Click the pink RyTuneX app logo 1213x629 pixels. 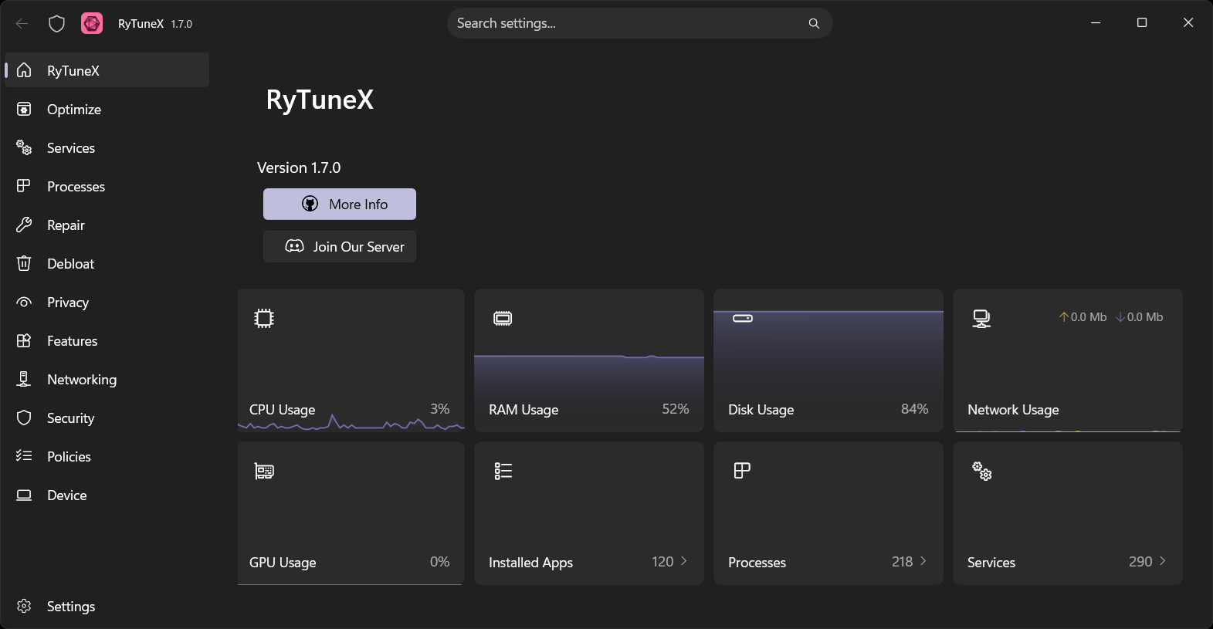92,23
